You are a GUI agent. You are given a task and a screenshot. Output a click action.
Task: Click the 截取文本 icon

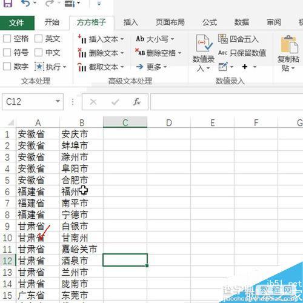pos(82,67)
